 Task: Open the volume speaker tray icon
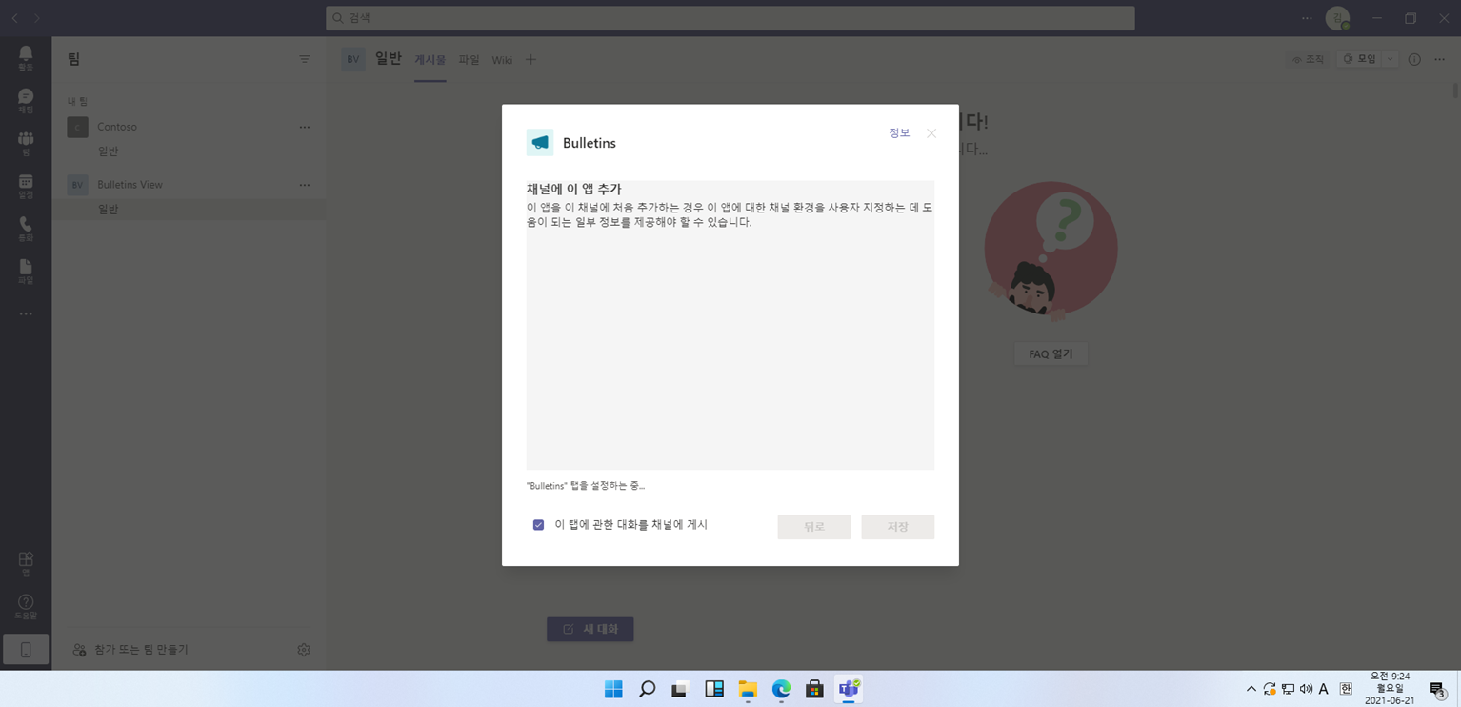1306,689
